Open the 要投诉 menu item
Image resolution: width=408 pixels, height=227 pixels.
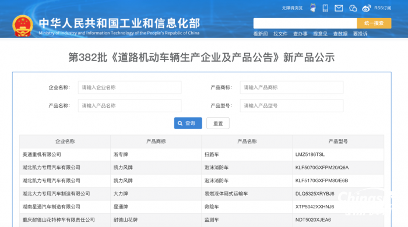(x=360, y=34)
